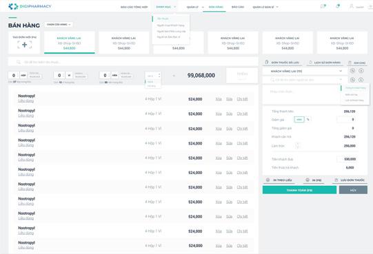The width and height of the screenshot is (373, 254).
Task: Select the VND discount type toggle
Action: pos(299,119)
